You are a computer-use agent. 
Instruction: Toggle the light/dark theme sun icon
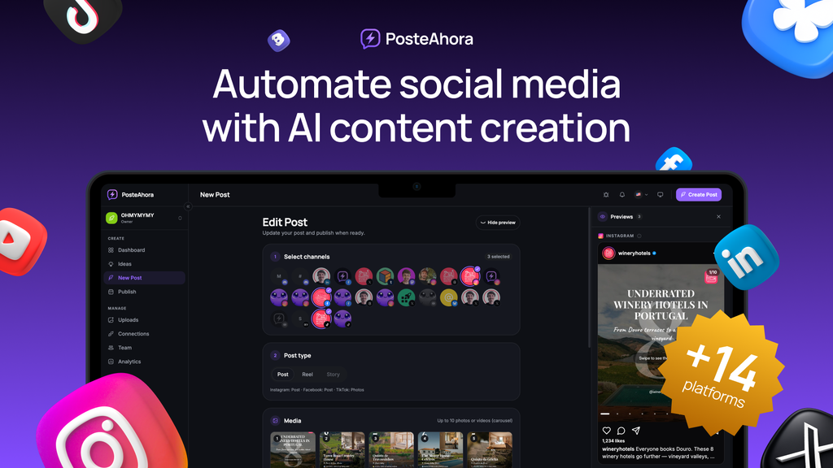(605, 195)
